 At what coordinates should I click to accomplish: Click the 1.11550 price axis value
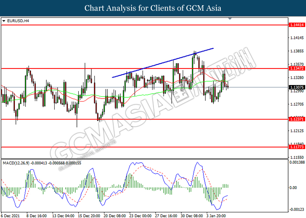(297, 157)
